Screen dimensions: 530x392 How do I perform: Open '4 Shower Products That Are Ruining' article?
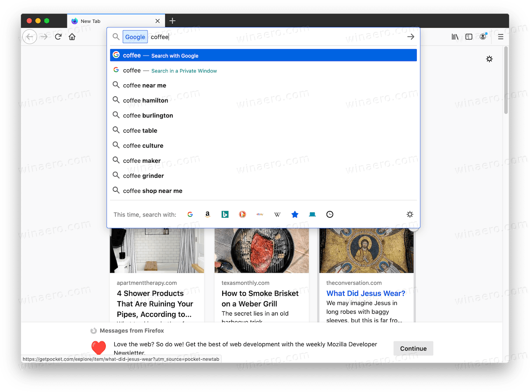(x=155, y=304)
